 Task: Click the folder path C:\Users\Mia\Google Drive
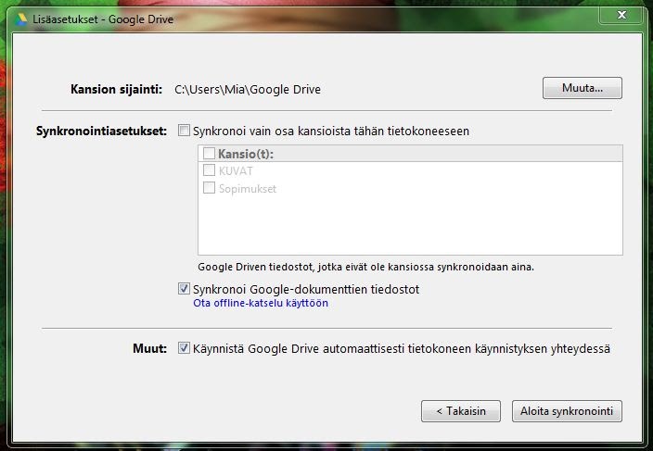tap(248, 90)
